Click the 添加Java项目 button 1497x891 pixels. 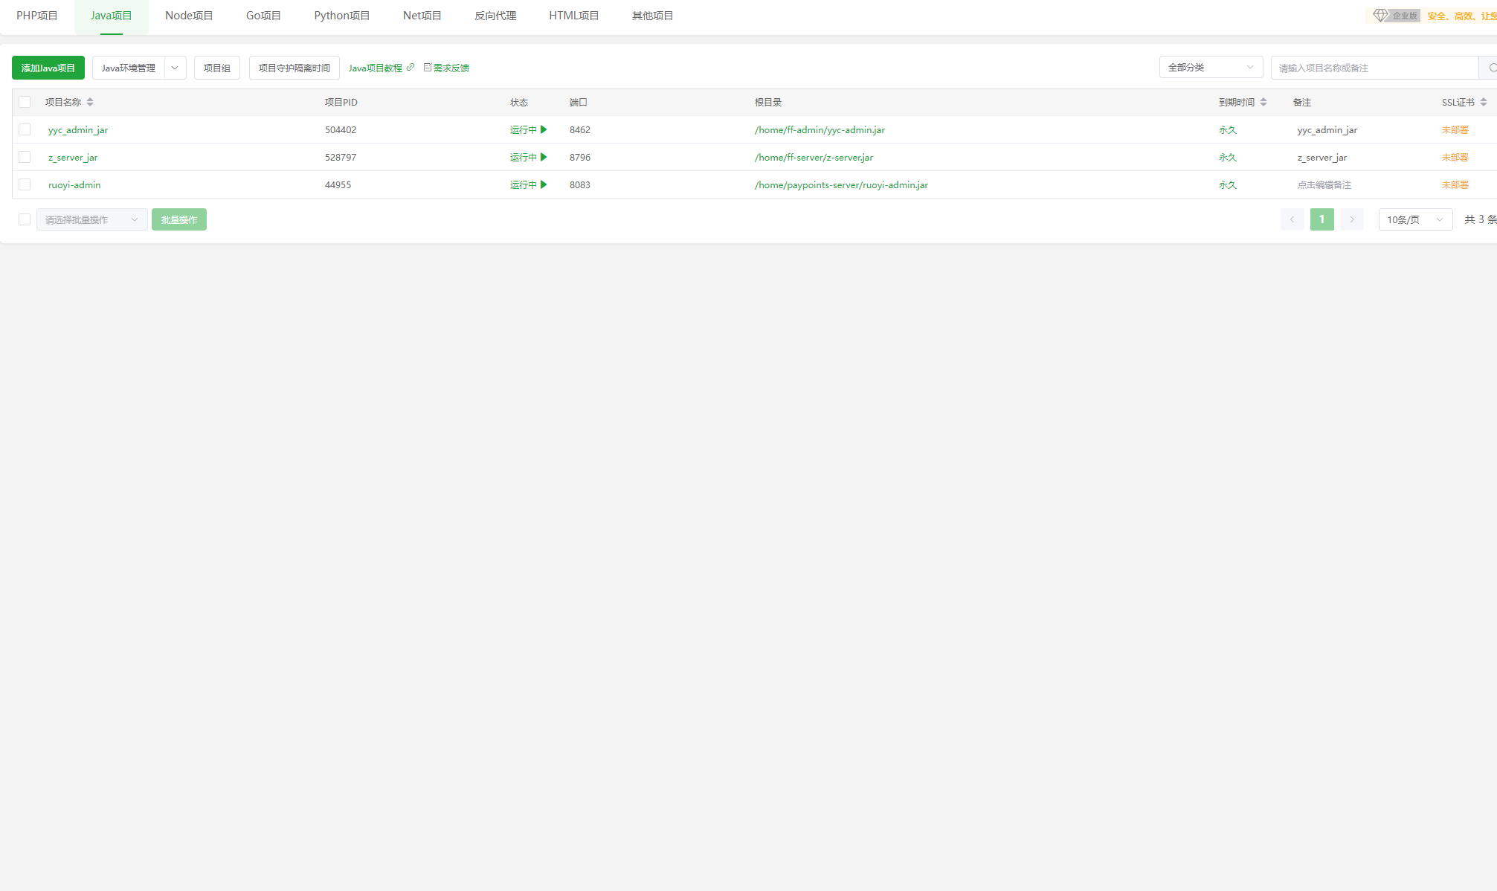coord(48,68)
